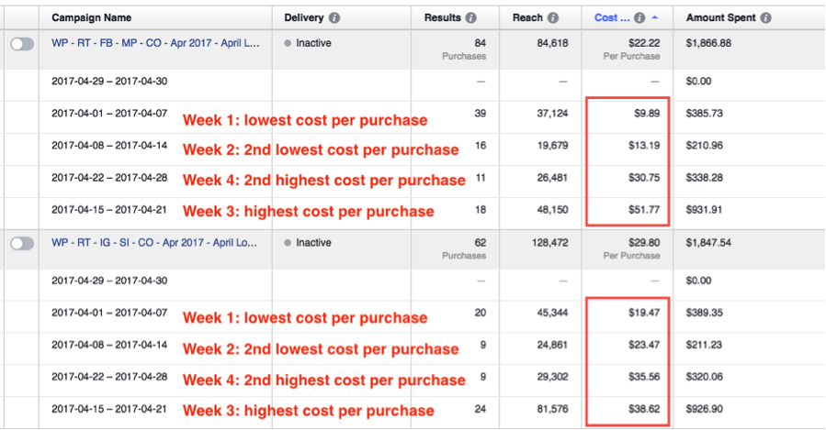Click the Results column header
Screen dimensions: 826x430
[443, 17]
